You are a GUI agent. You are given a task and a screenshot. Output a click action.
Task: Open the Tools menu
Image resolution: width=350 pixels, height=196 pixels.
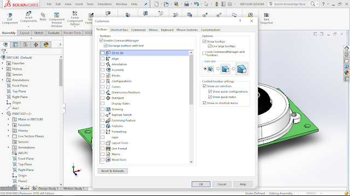[x=90, y=4]
